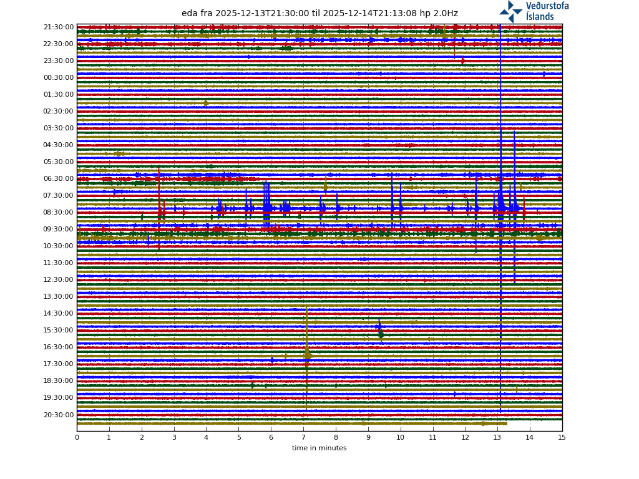The width and height of the screenshot is (639, 479).
Task: Select the 00:30:00 time label
Action: (x=59, y=78)
